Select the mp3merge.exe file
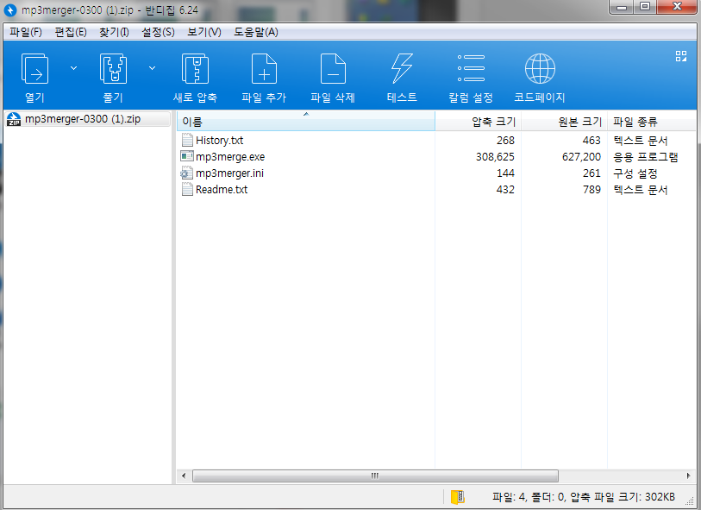The height and width of the screenshot is (510, 701). point(230,157)
